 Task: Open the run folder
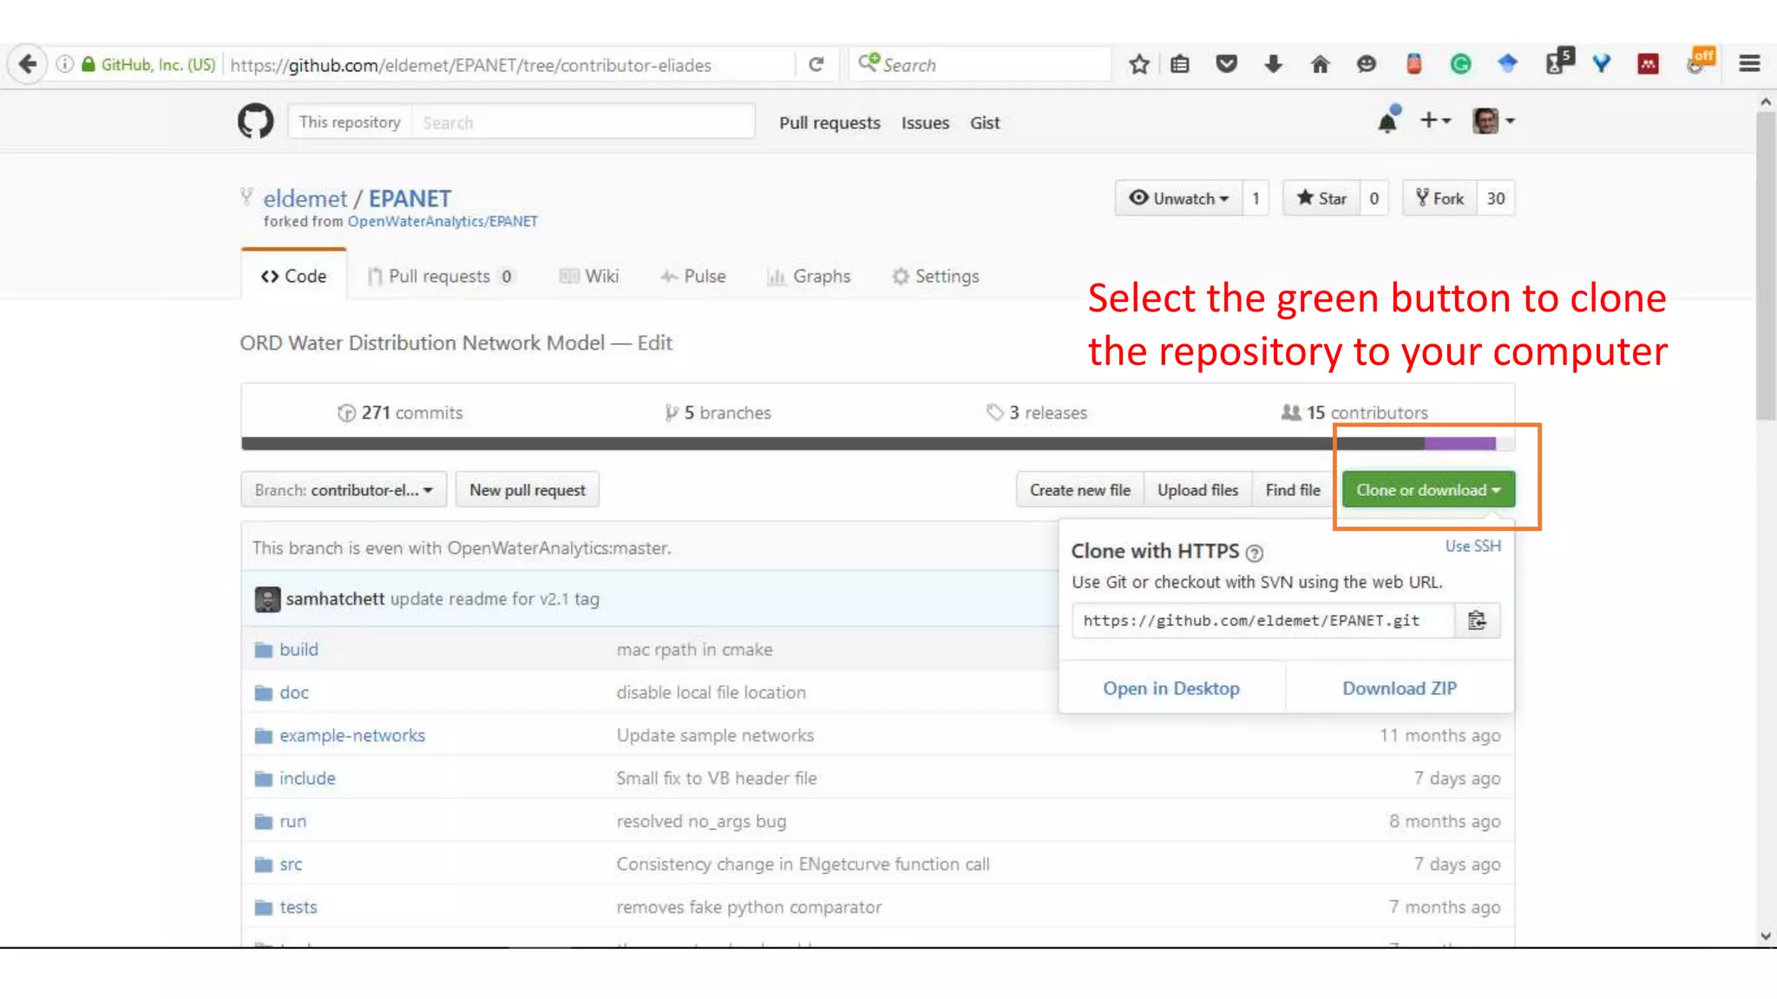(x=292, y=821)
